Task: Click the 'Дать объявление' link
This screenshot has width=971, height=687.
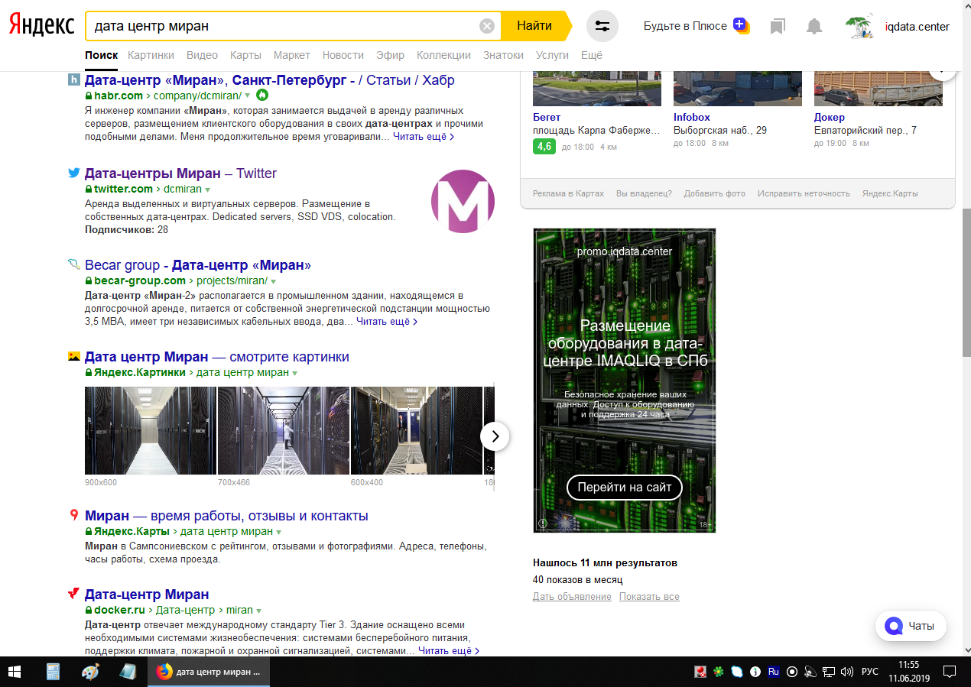Action: coord(572,597)
